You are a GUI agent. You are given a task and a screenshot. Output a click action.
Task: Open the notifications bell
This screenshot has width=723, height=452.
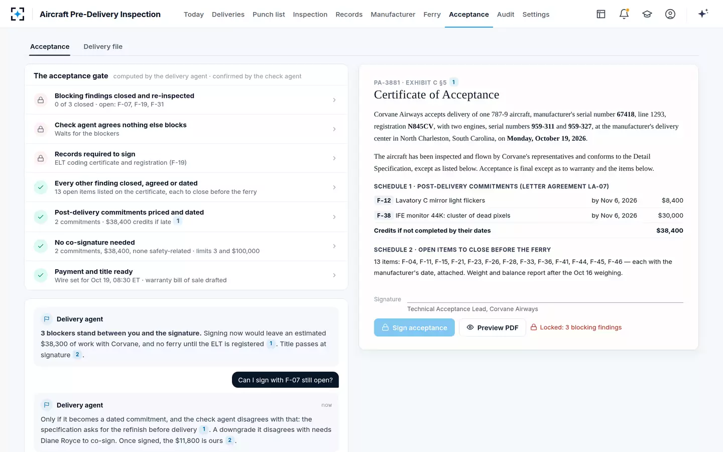[624, 14]
